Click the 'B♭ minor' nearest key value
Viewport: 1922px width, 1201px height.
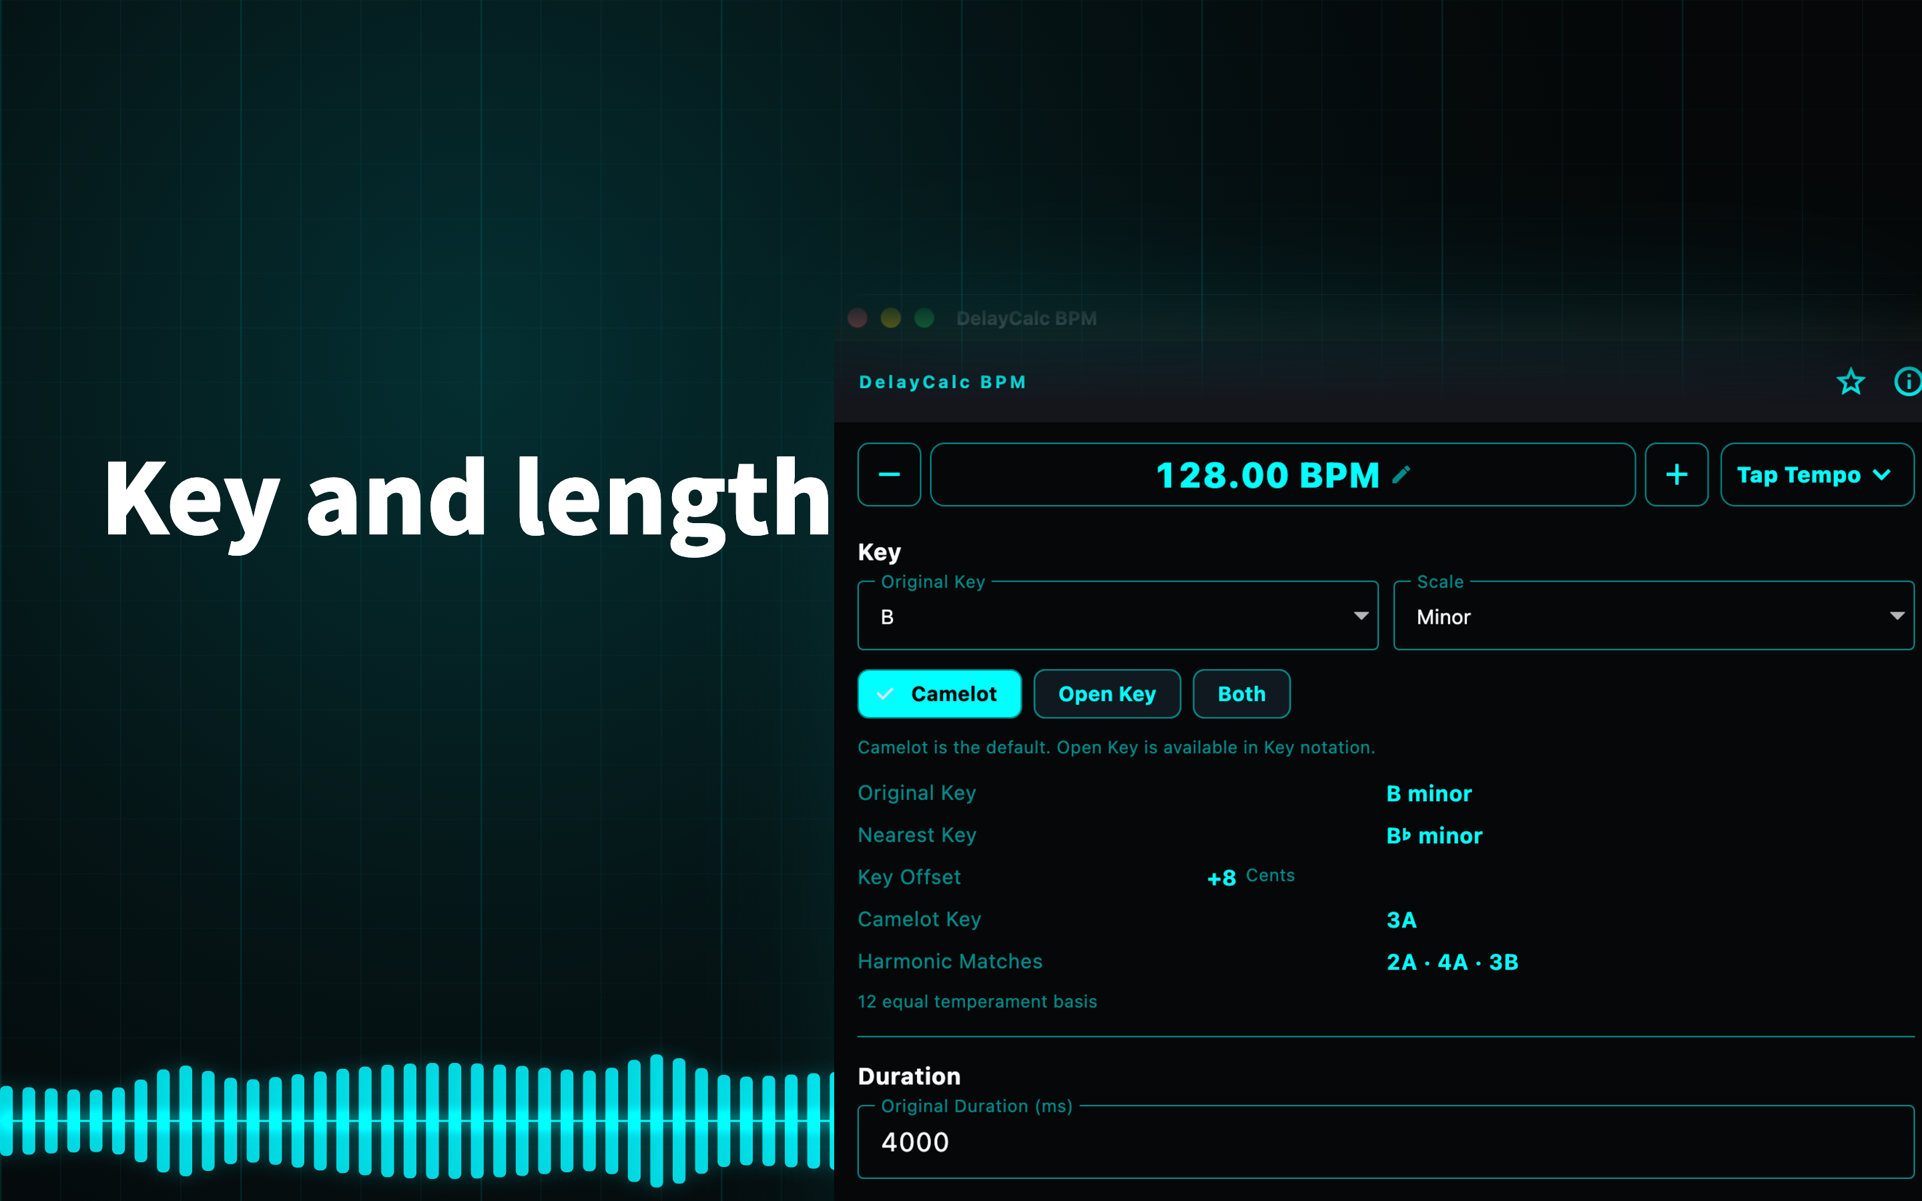pos(1434,835)
